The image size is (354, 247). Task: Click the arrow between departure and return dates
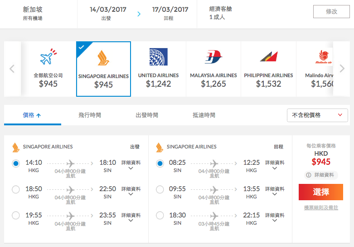click(139, 14)
